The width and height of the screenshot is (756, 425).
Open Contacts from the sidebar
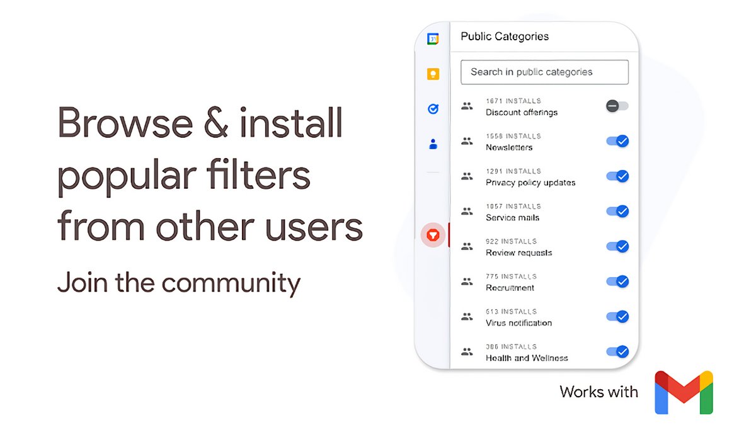tap(432, 144)
